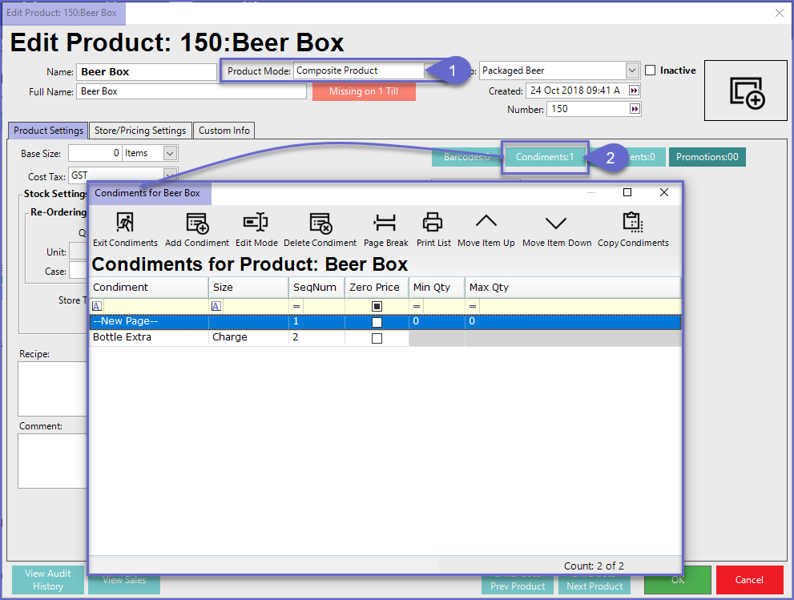This screenshot has width=794, height=600.
Task: Click the Copy Condiments icon
Action: point(633,223)
